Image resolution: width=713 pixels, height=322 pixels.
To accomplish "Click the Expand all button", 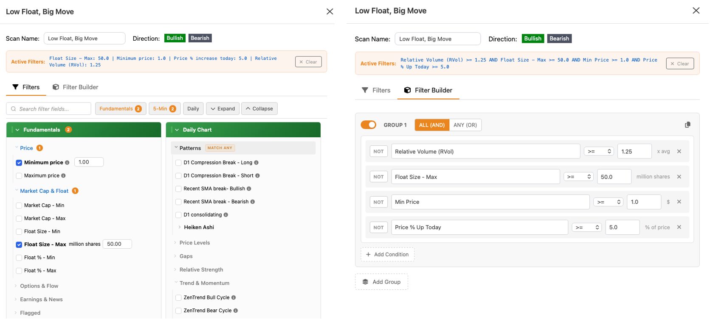I will click(x=223, y=109).
